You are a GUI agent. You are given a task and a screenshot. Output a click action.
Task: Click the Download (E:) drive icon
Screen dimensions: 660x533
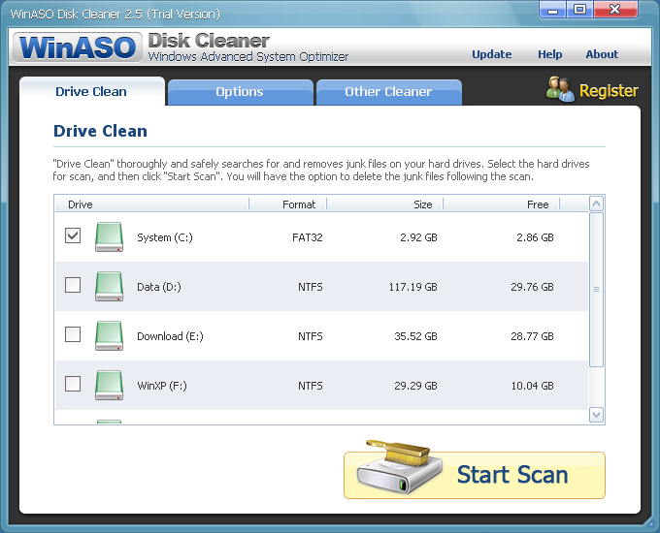tap(109, 336)
